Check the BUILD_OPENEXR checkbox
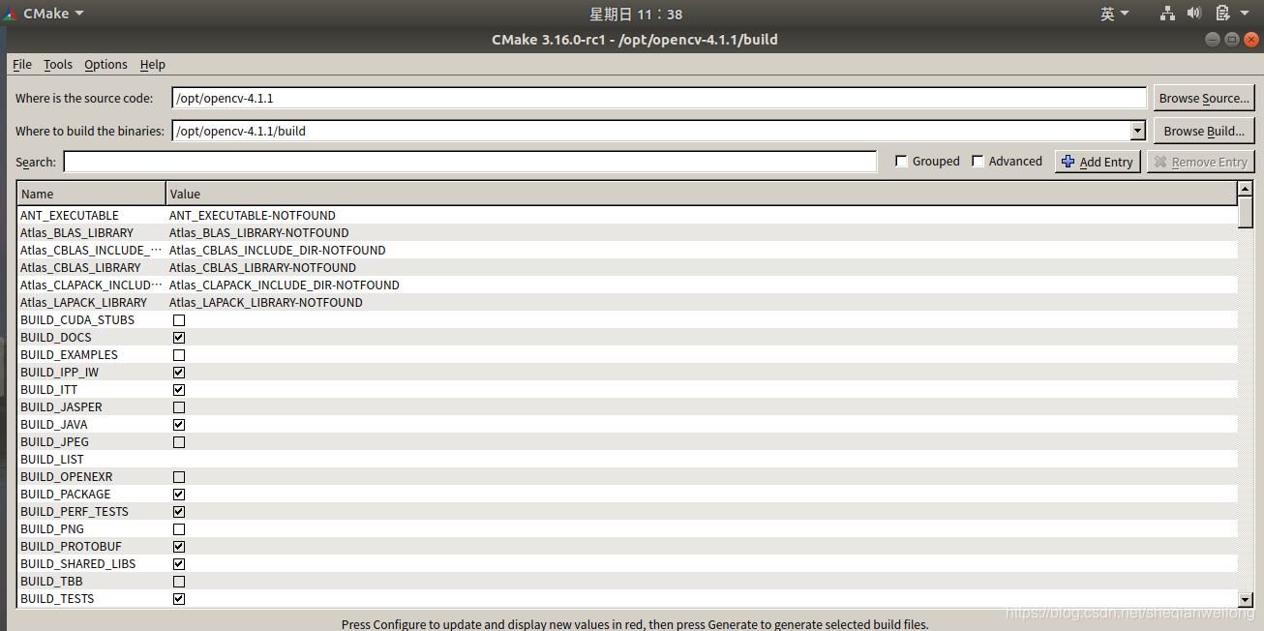The height and width of the screenshot is (631, 1264). [x=179, y=477]
